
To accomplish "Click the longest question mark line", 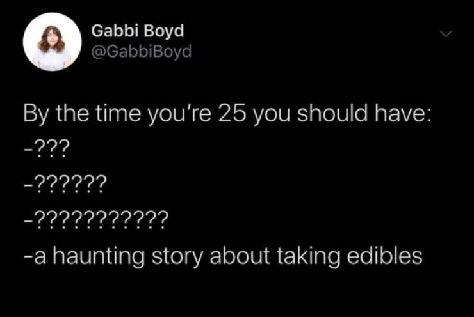I will point(96,221).
